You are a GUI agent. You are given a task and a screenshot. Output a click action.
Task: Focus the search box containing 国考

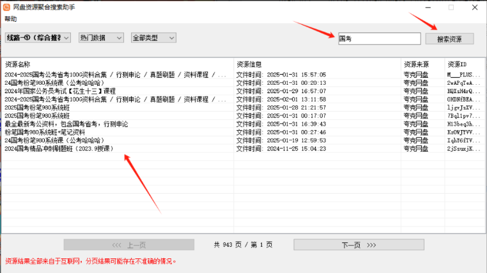tap(378, 39)
